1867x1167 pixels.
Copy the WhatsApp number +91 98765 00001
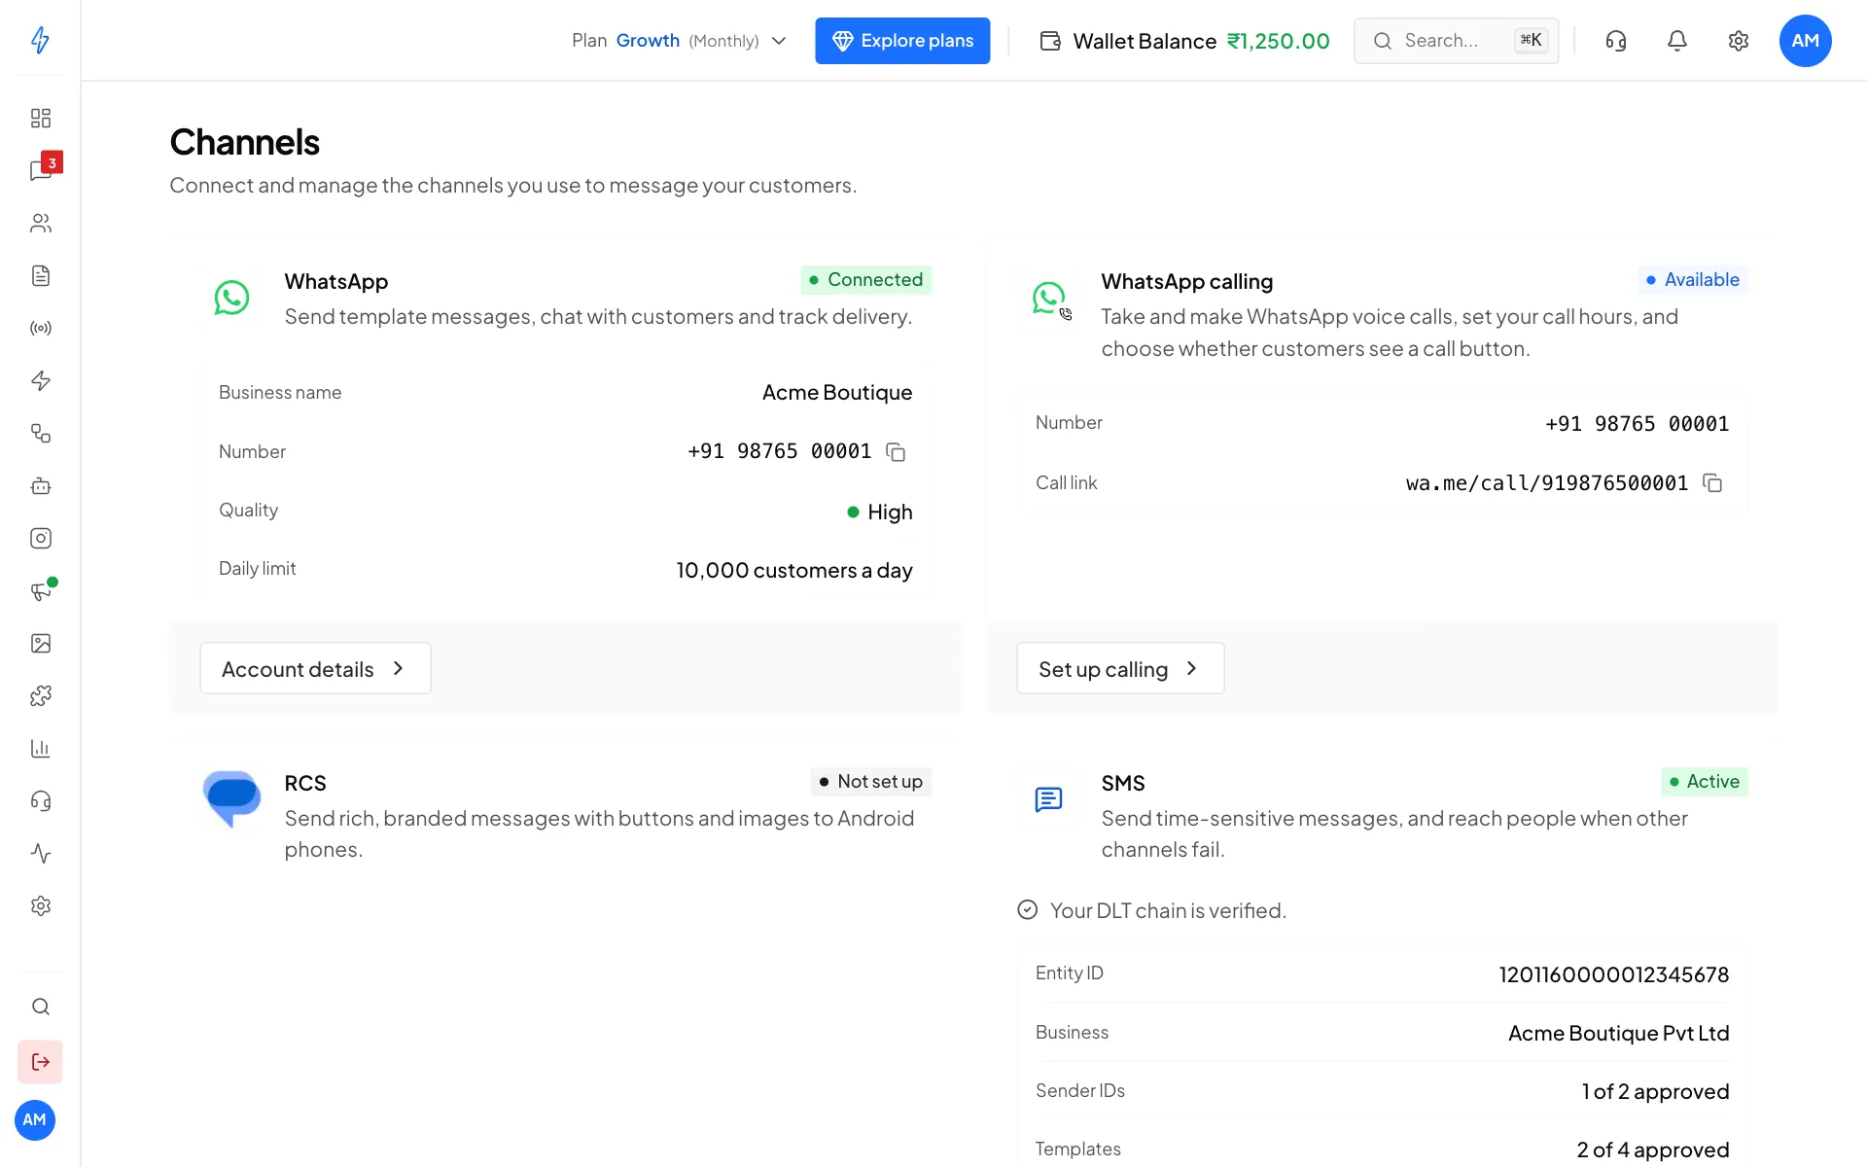896,452
